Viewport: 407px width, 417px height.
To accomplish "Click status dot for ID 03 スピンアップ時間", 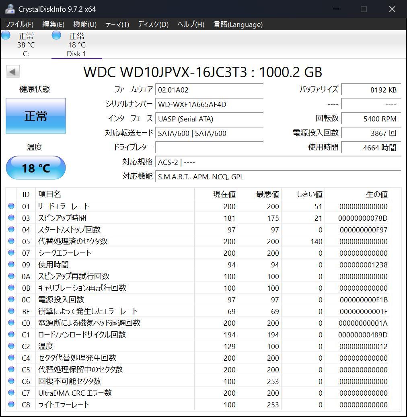I will pos(11,218).
